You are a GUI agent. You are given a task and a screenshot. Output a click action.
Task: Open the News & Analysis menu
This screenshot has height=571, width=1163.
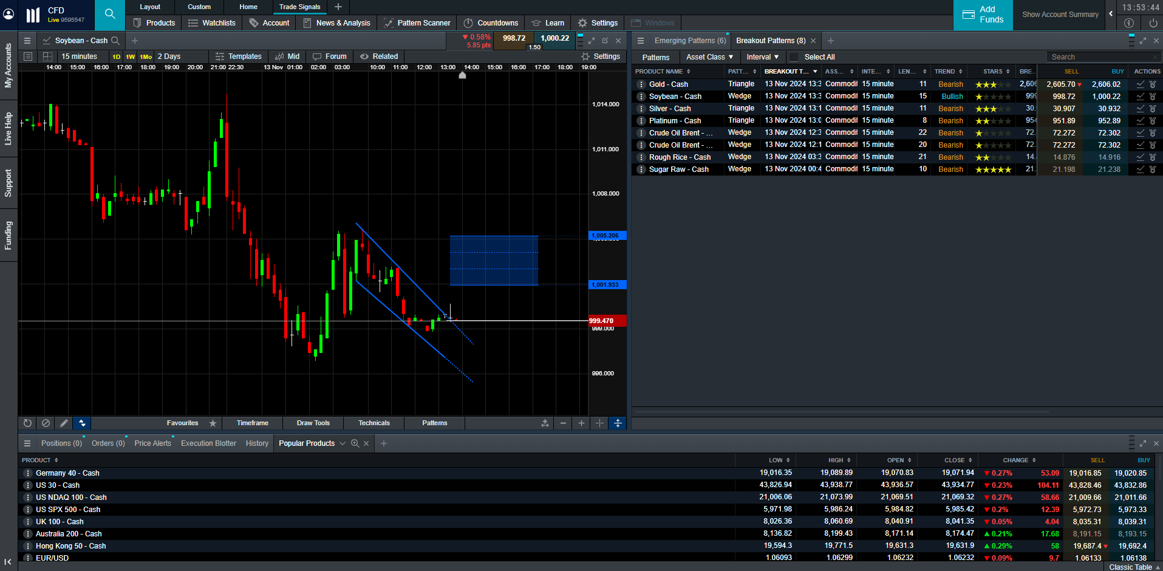[336, 23]
